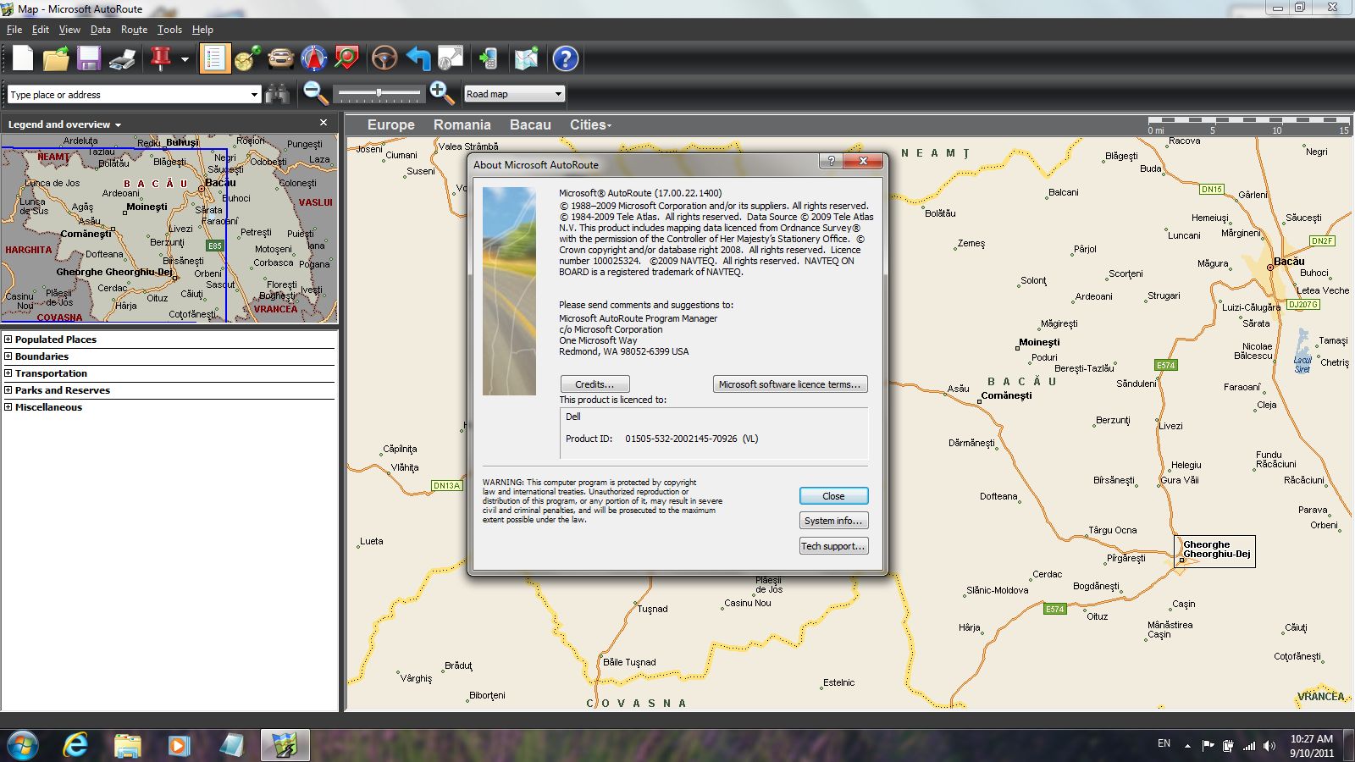Save the map with floppy icon
The width and height of the screenshot is (1355, 762).
click(89, 58)
